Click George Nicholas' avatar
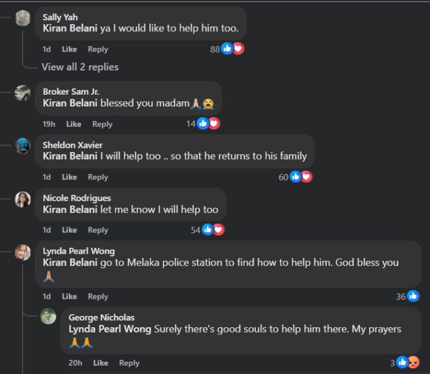Viewport: 430px width, 374px height. coord(49,317)
